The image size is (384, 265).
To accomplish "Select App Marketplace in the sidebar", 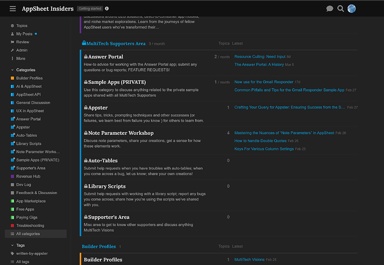I will click(31, 201).
